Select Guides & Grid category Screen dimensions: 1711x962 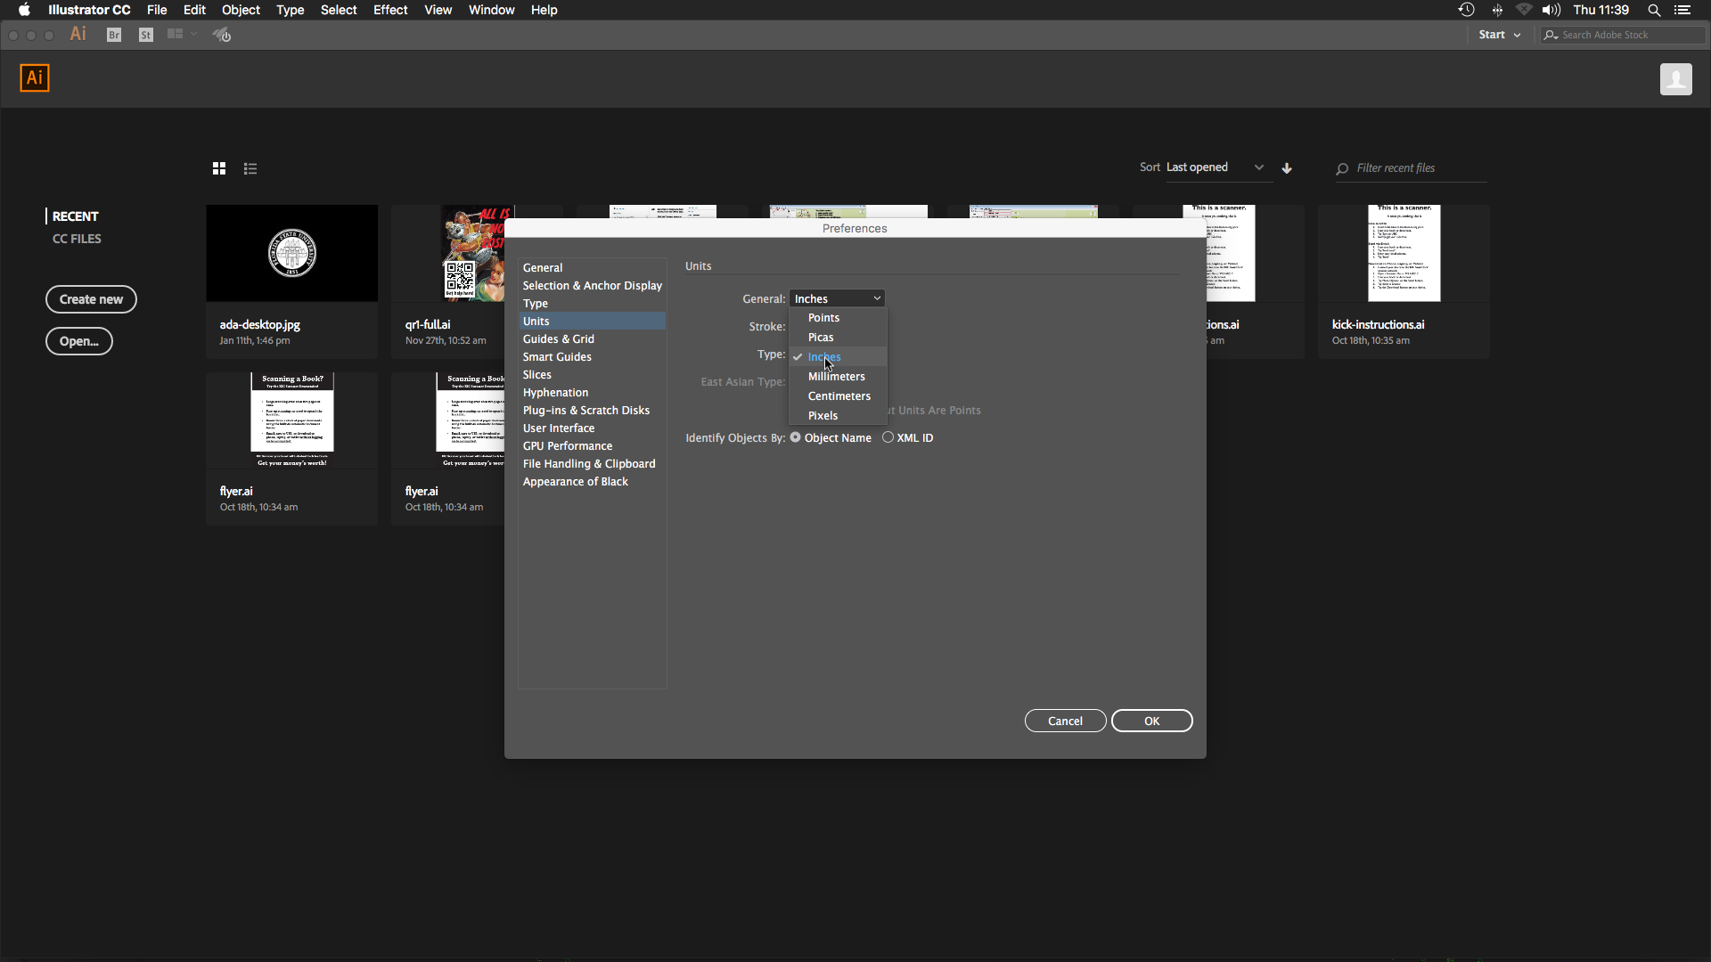tap(592, 338)
